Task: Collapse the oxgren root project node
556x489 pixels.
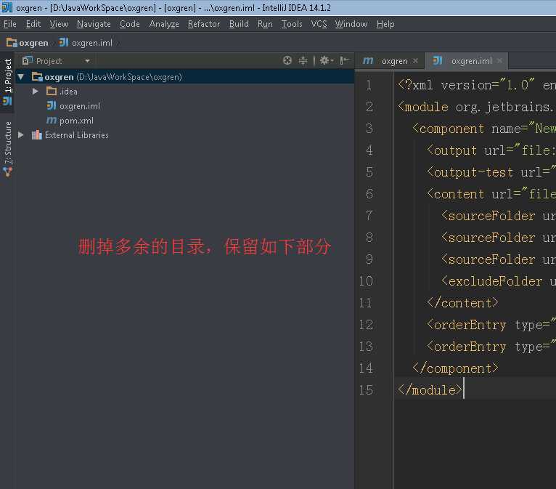Action: click(21, 76)
